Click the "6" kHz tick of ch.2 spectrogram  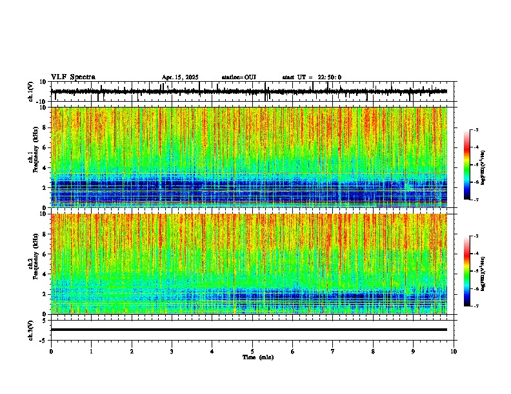pyautogui.click(x=45, y=254)
